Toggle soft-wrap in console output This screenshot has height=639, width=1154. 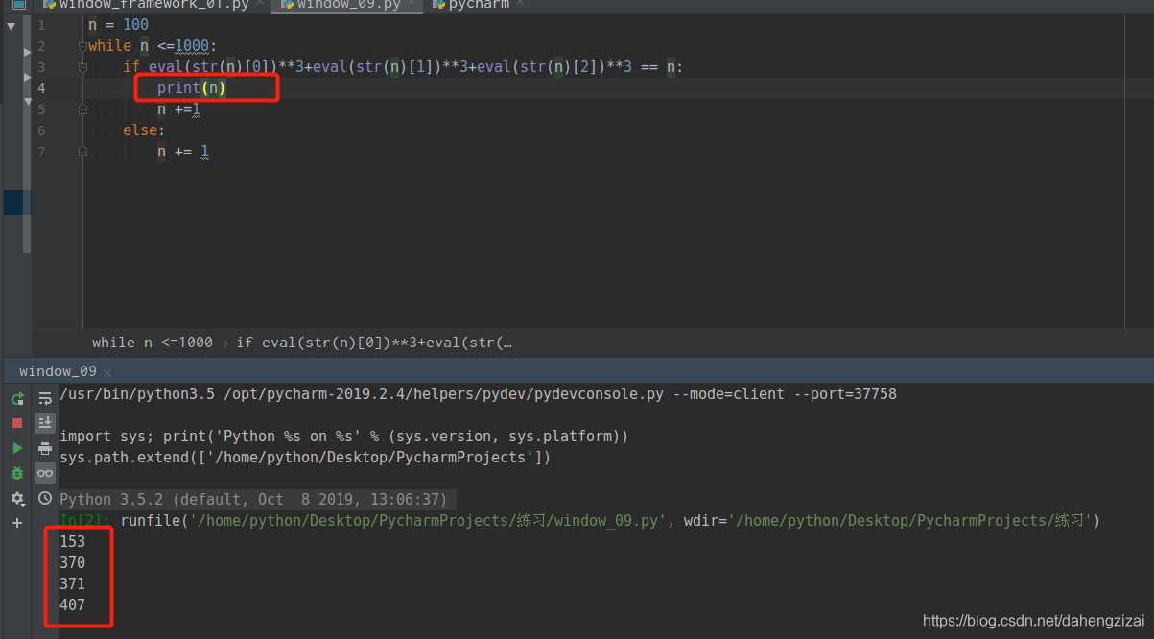[45, 398]
